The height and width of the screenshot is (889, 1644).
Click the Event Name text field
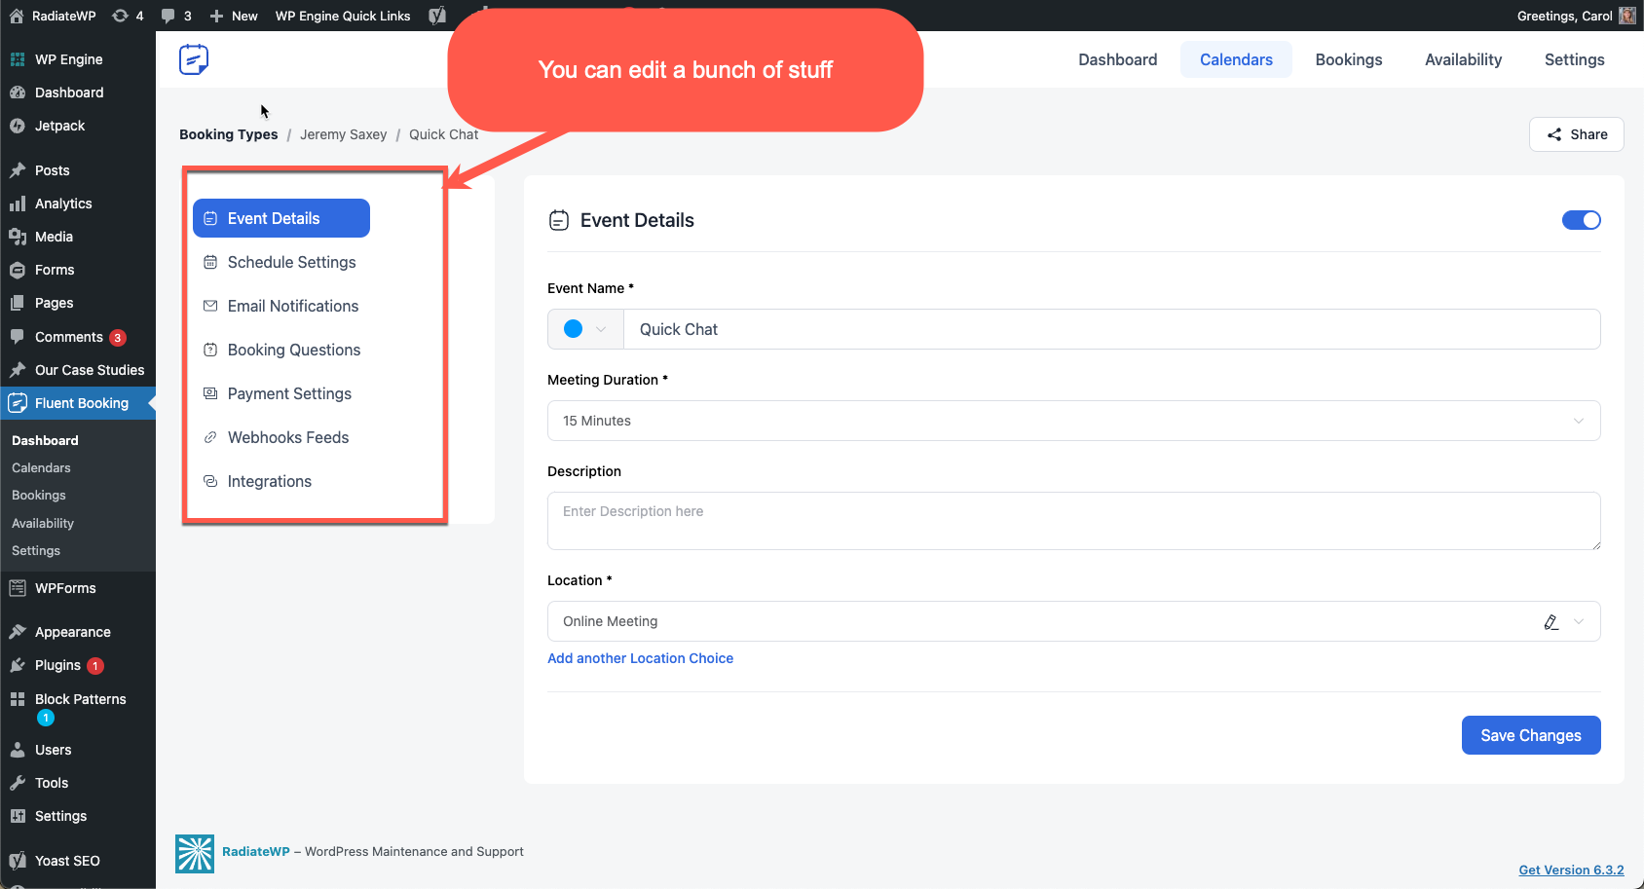1111,329
